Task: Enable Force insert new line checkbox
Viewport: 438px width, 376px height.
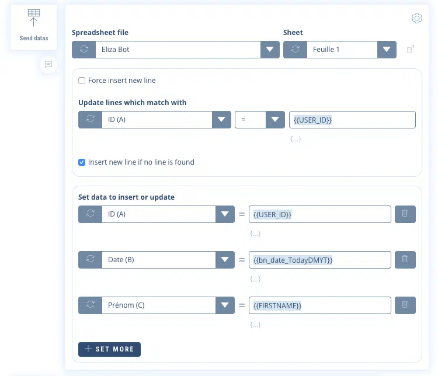Action: coord(82,81)
